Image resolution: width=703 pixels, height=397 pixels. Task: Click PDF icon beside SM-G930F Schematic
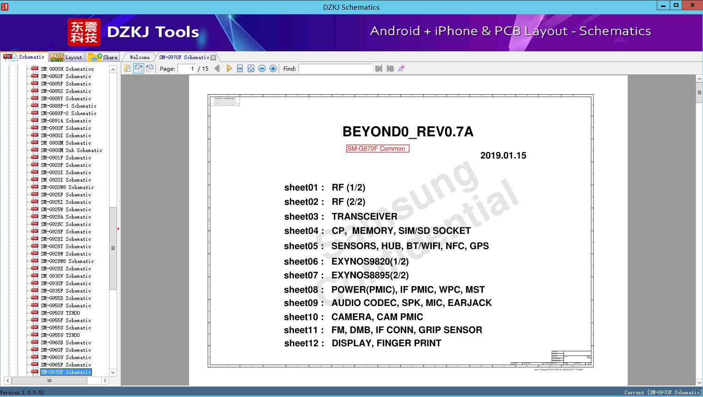(35, 283)
